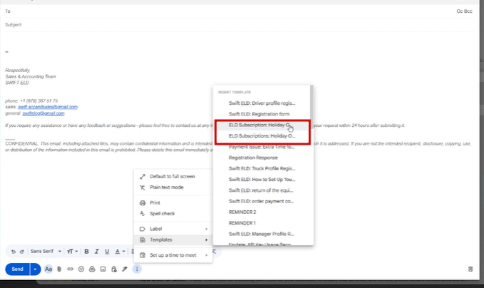The height and width of the screenshot is (288, 484).
Task: Insert files using Google Drive icon
Action: pos(92,269)
